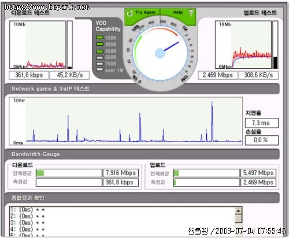
Task: Click the Help question mark icon
Action: (191, 13)
